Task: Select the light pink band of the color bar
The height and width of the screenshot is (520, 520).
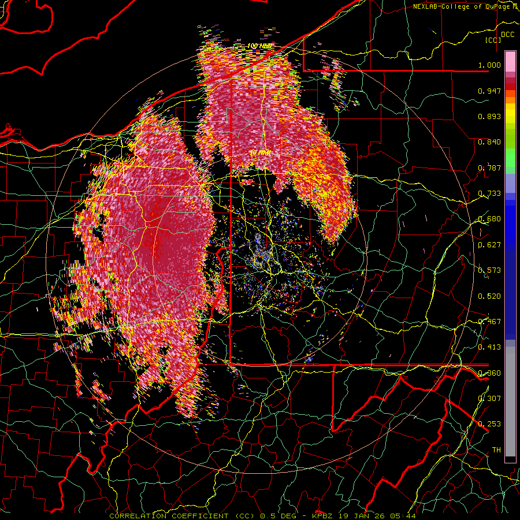Action: 510,61
